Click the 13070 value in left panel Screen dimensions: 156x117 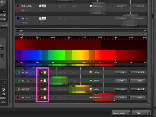pos(3,102)
